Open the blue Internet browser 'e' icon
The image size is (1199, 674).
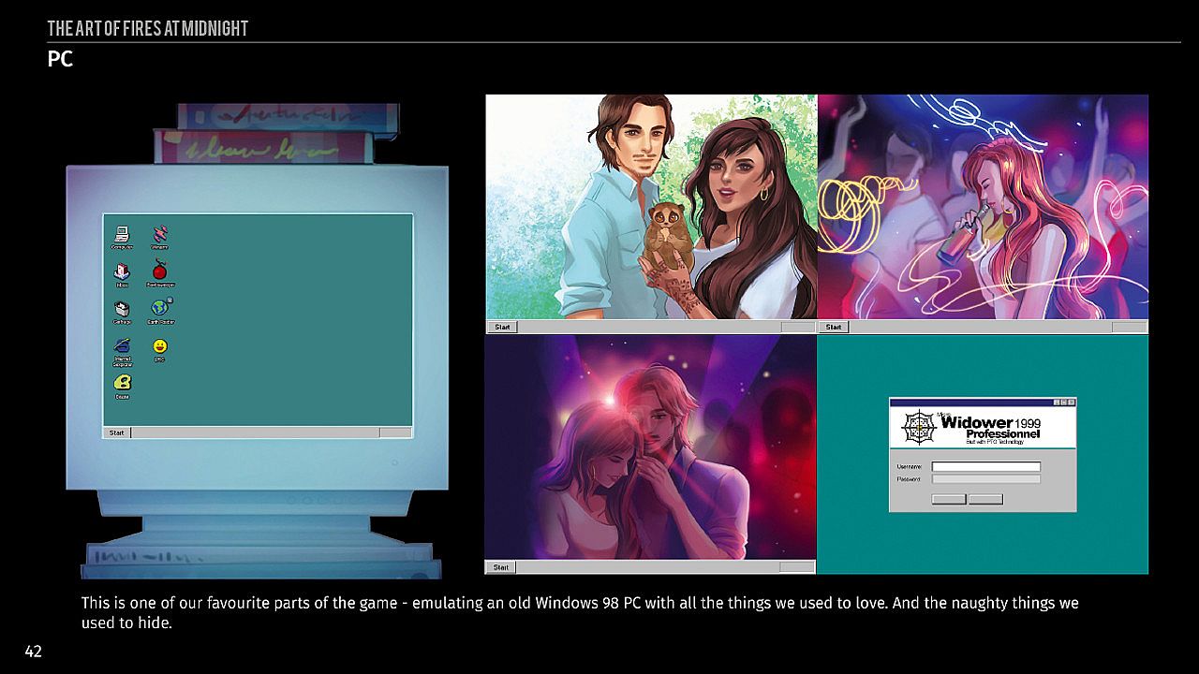click(122, 351)
